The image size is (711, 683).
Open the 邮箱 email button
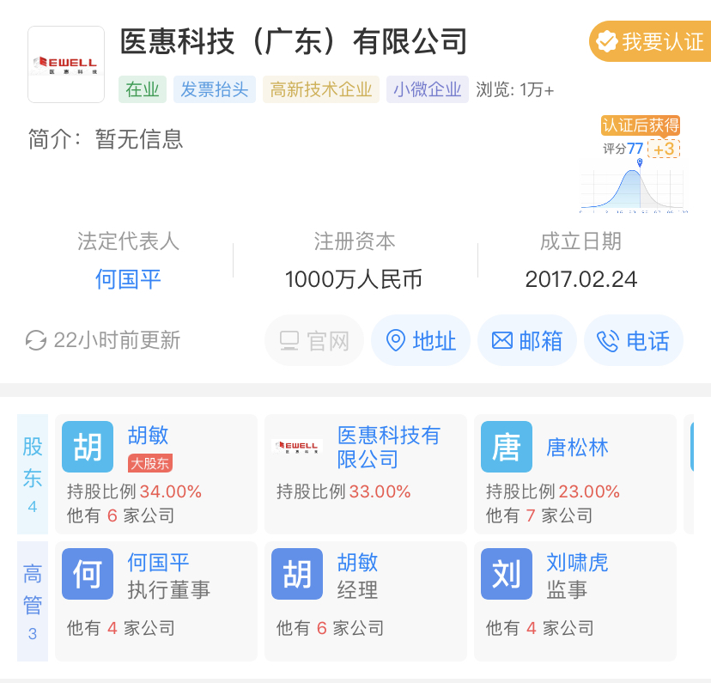click(x=527, y=341)
